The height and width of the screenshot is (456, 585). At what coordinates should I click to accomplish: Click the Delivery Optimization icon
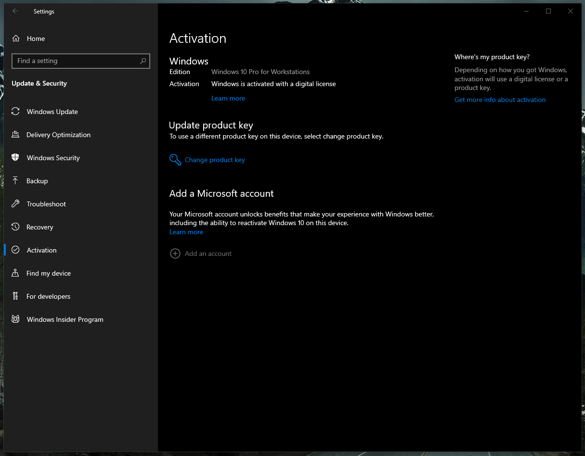[x=16, y=135]
